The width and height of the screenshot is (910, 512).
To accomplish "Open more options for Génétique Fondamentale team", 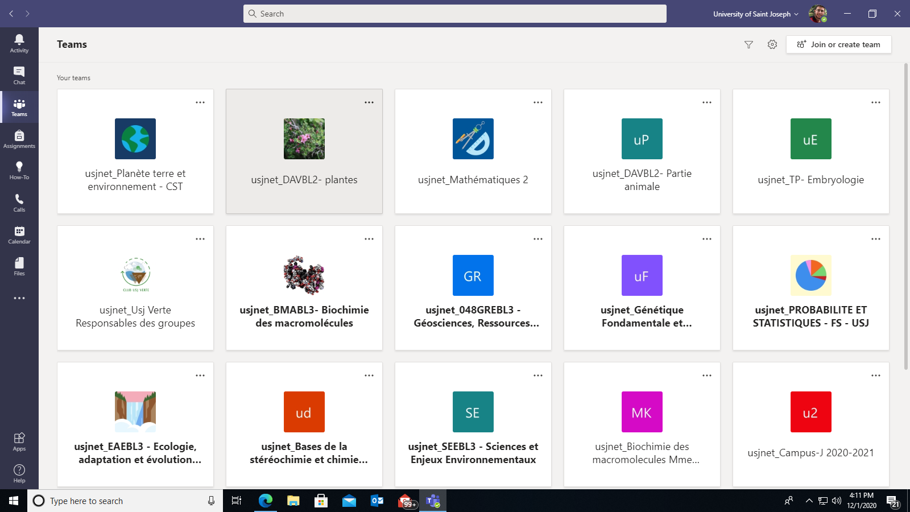I will click(707, 239).
